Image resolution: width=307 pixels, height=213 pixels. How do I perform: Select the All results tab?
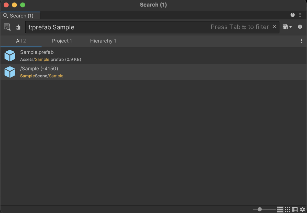(21, 41)
